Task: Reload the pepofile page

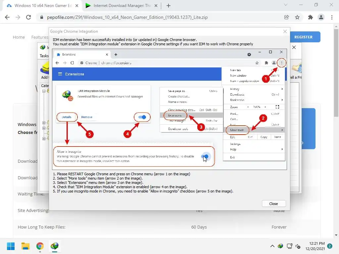Action: point(28,17)
